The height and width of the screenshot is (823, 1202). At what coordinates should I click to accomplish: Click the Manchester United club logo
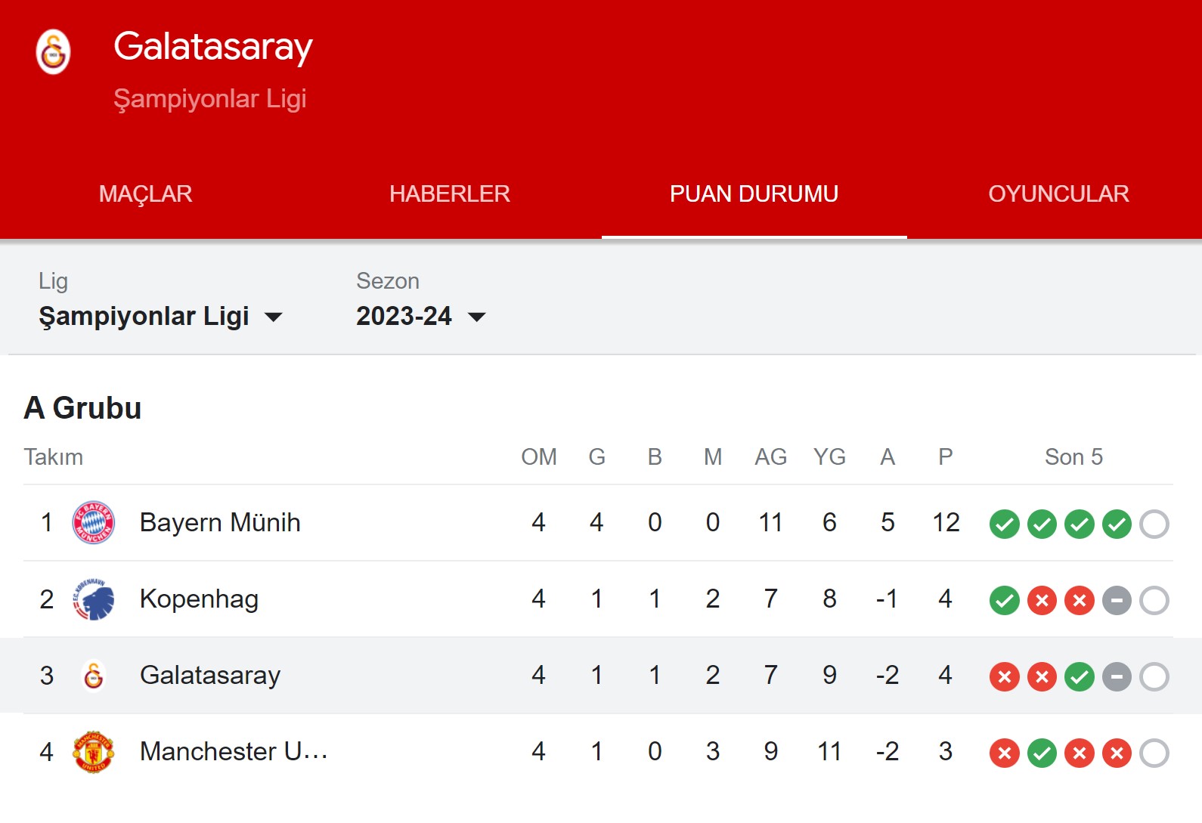click(93, 752)
